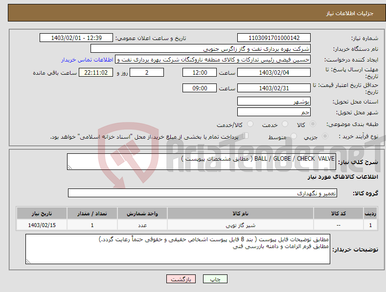Click the remaining time field 22:11:02
The width and height of the screenshot is (386, 292).
coord(96,72)
